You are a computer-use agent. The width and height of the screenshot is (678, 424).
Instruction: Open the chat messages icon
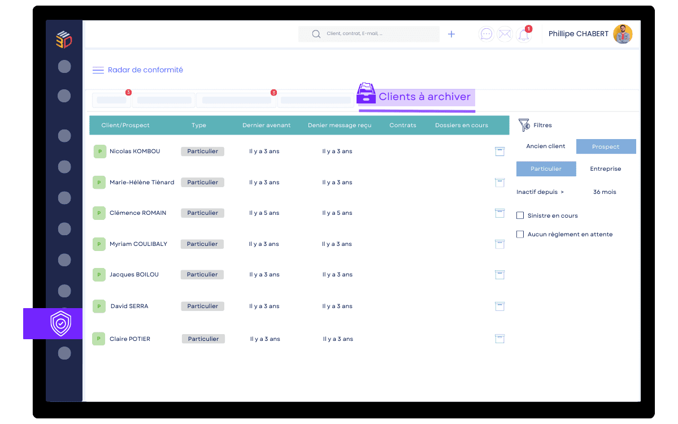coord(486,33)
